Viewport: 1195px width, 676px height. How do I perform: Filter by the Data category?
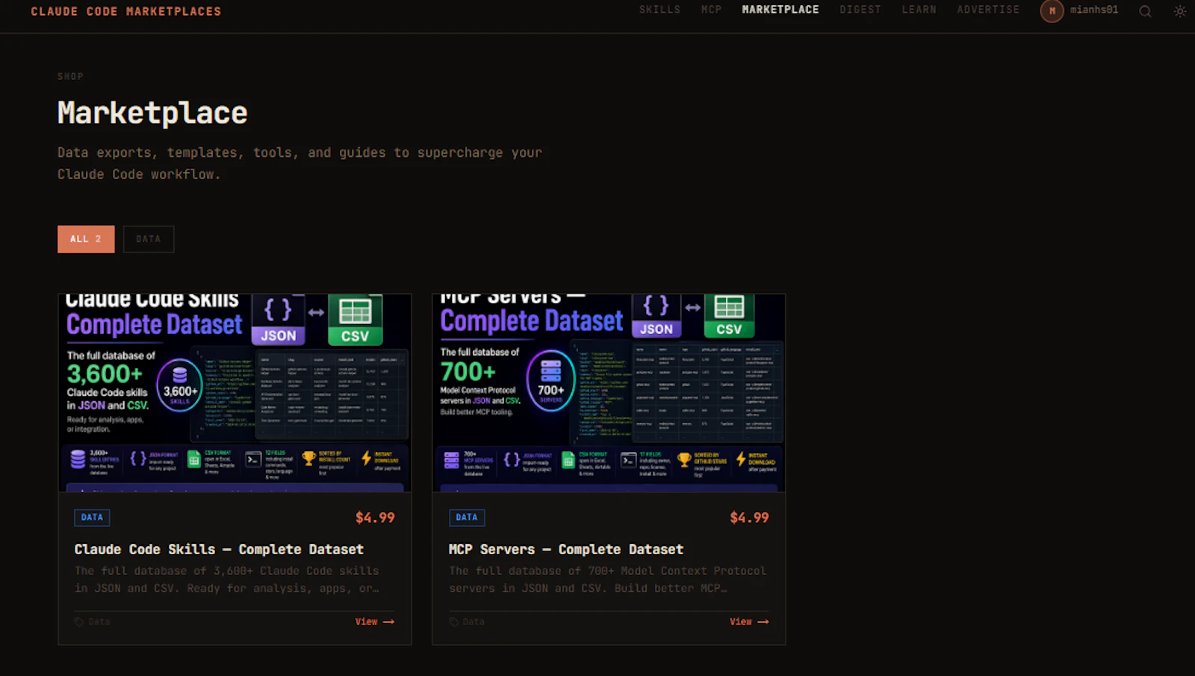click(149, 239)
